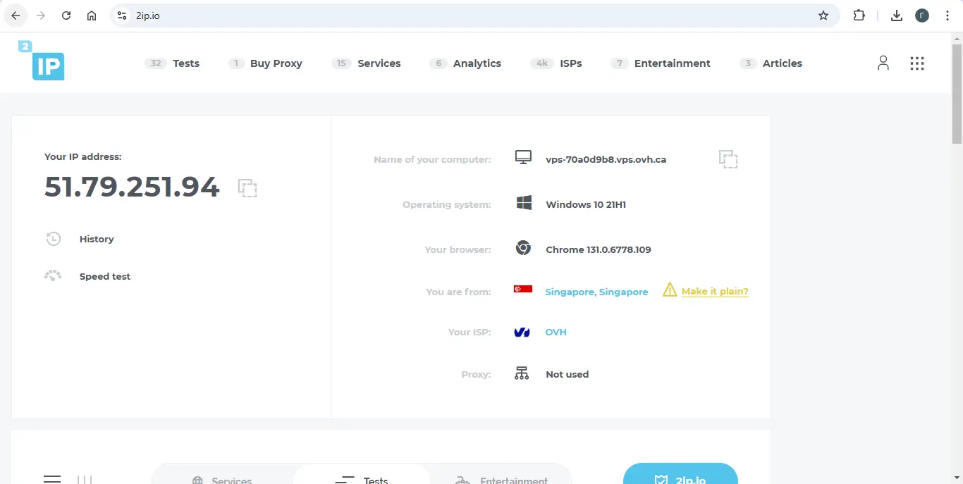Open the browser home page icon
The width and height of the screenshot is (963, 484).
tap(92, 15)
